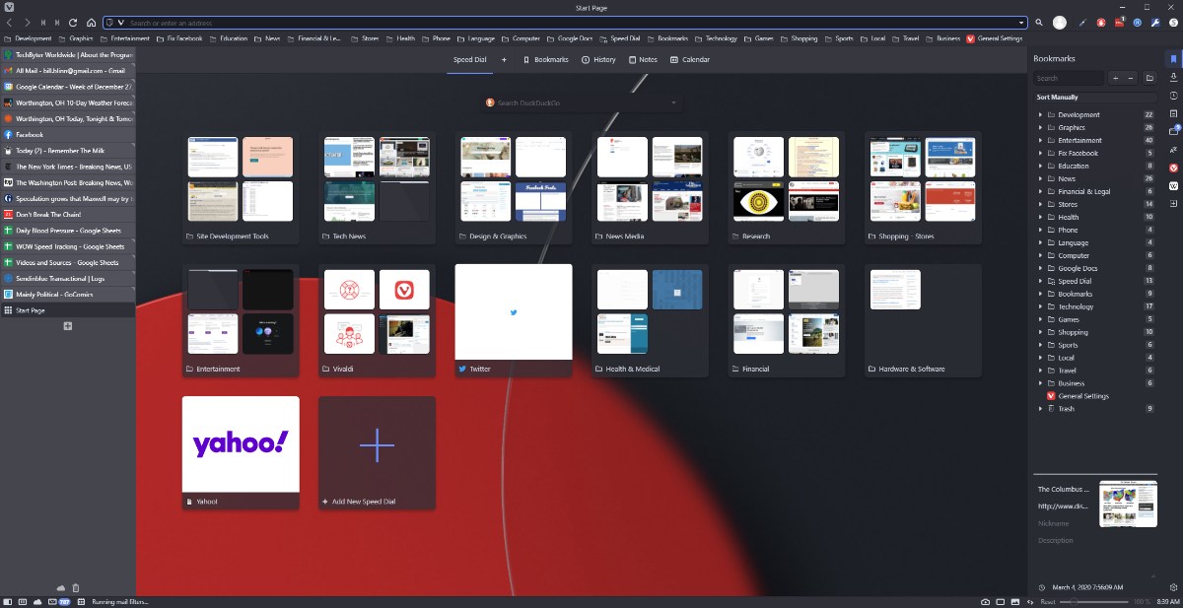Open the mail unread counter in status bar

(65, 601)
